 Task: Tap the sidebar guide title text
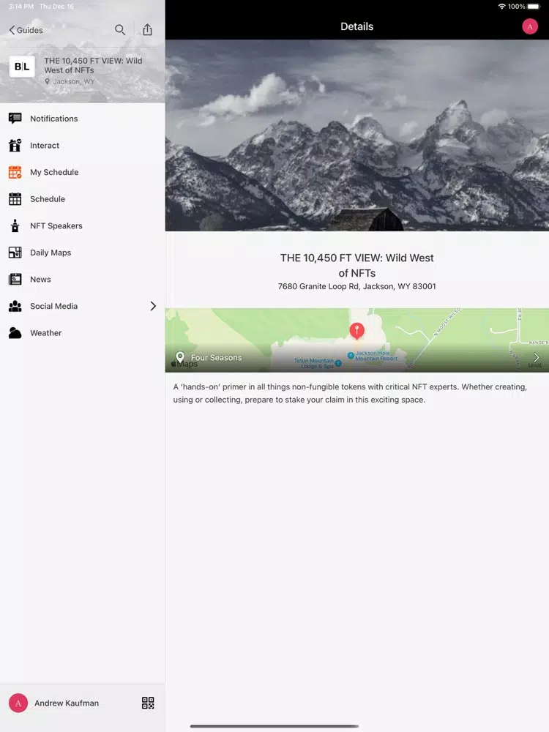93,65
